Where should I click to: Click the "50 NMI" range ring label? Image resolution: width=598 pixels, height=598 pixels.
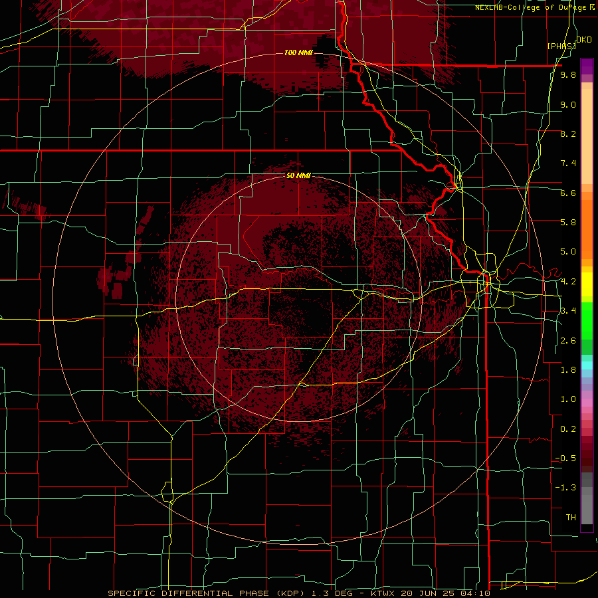[298, 175]
